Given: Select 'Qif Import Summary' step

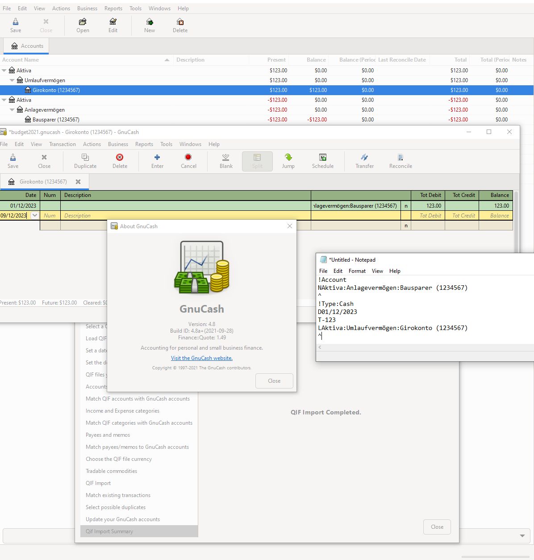Looking at the screenshot, I should click(x=139, y=531).
